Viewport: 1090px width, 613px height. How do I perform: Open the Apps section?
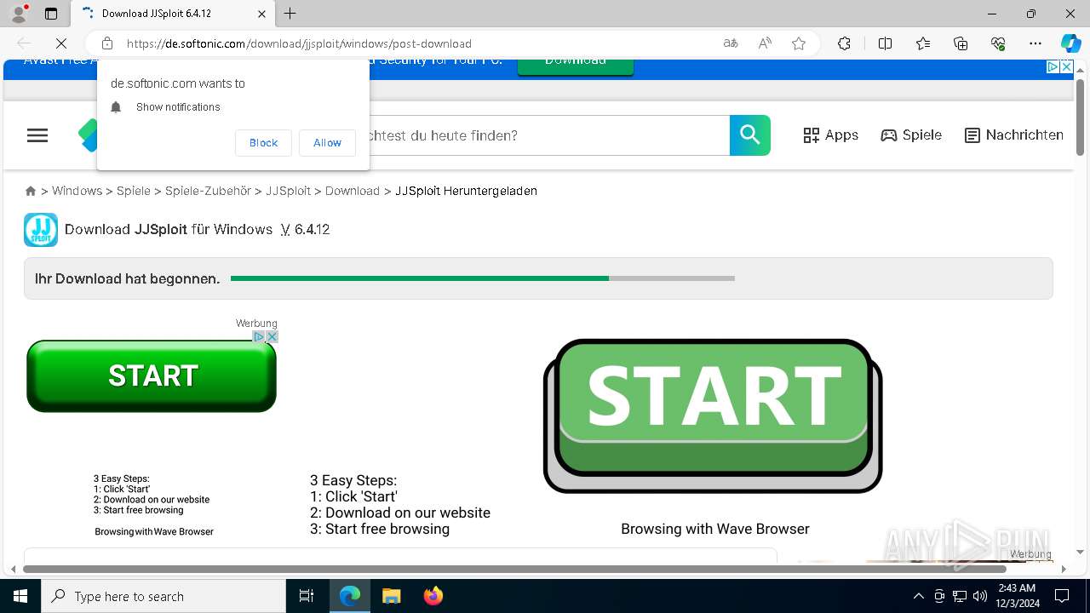(831, 135)
